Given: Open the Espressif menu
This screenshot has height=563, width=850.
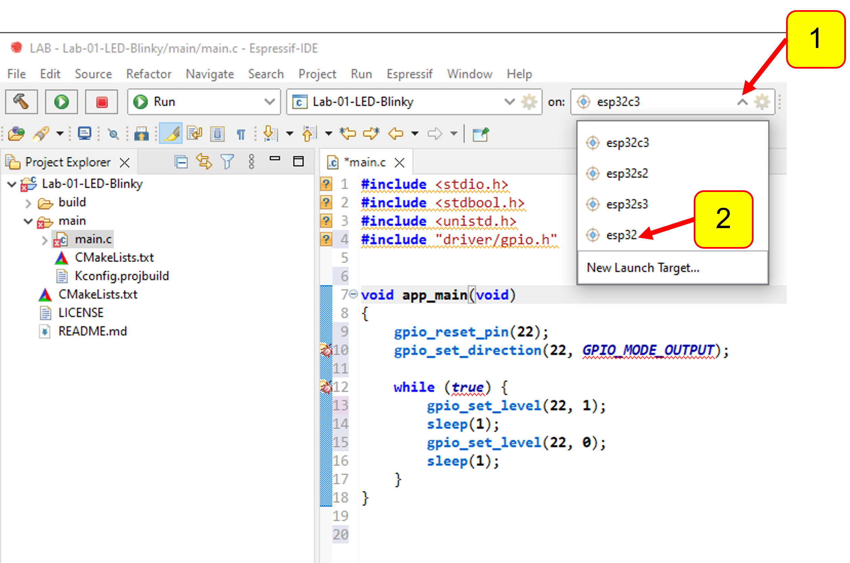Looking at the screenshot, I should pos(409,74).
